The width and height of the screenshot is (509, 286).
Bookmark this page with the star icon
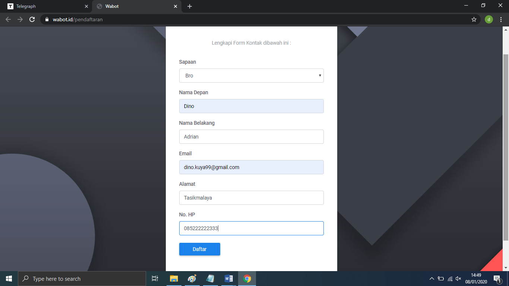[x=474, y=19]
